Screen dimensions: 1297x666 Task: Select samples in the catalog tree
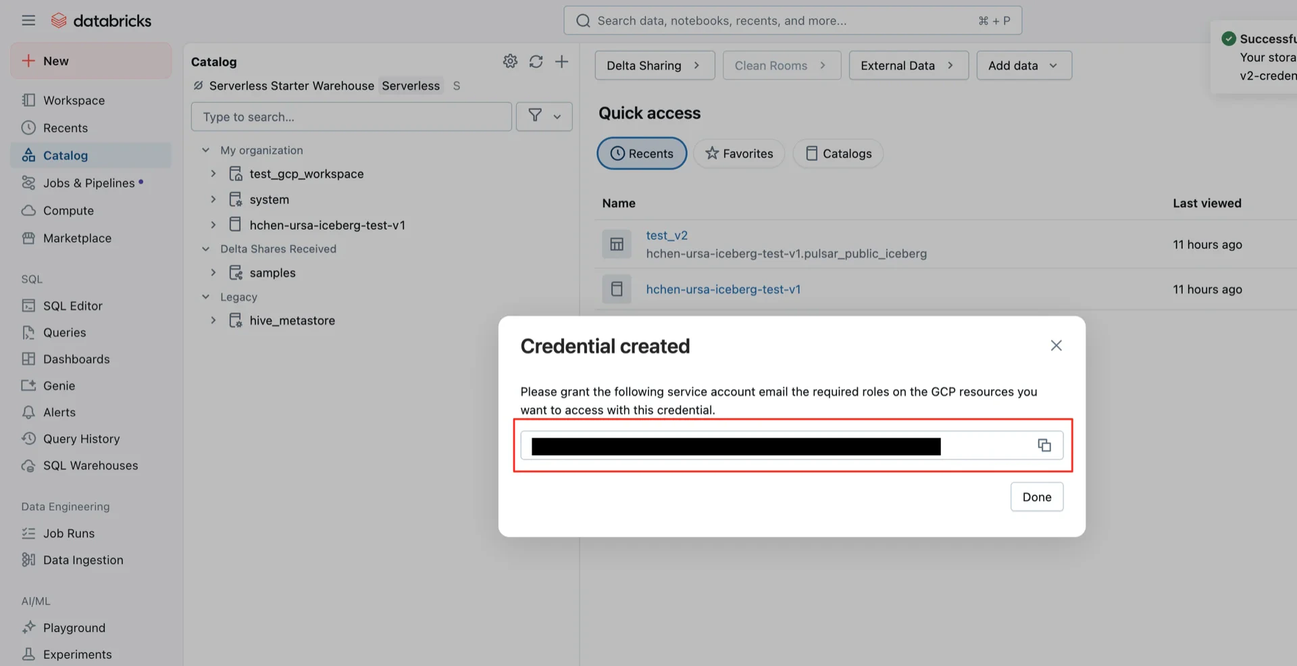point(273,273)
